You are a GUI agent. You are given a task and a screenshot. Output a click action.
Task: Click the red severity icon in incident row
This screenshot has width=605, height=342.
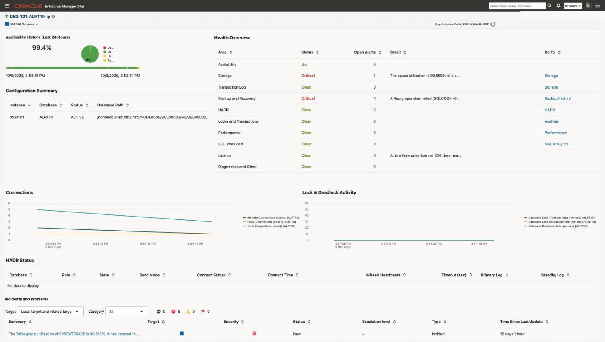[254, 333]
